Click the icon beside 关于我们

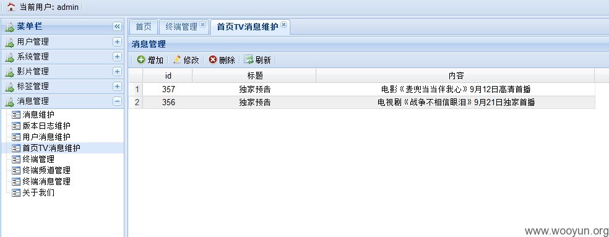click(x=16, y=192)
